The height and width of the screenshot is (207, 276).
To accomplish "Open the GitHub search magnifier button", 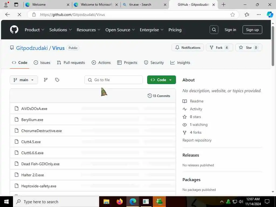I will [214, 30].
